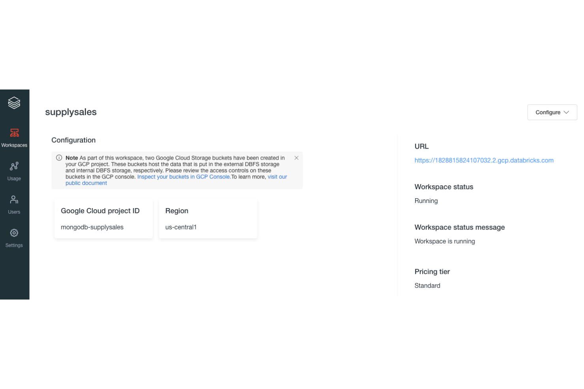The height and width of the screenshot is (389, 584).
Task: Open the Users sidebar icon
Action: click(14, 199)
